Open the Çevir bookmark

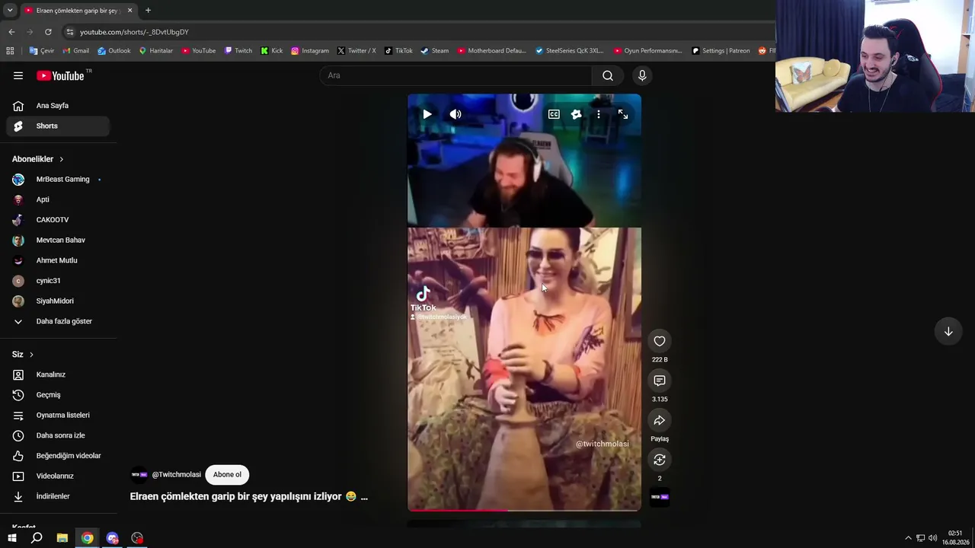[x=41, y=51]
